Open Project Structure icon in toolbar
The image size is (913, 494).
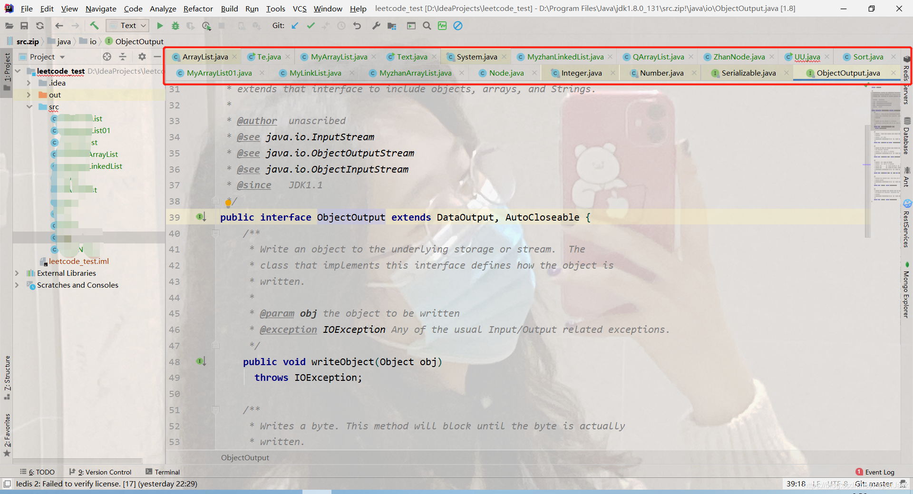point(392,26)
